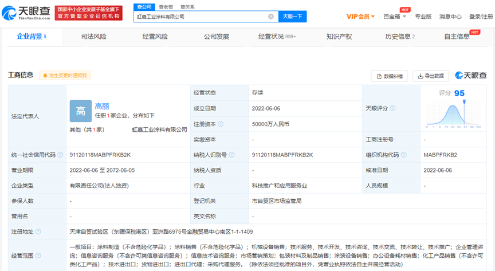Switch to the 查老板 search tab
This screenshot has width=495, height=271.
(166, 7)
